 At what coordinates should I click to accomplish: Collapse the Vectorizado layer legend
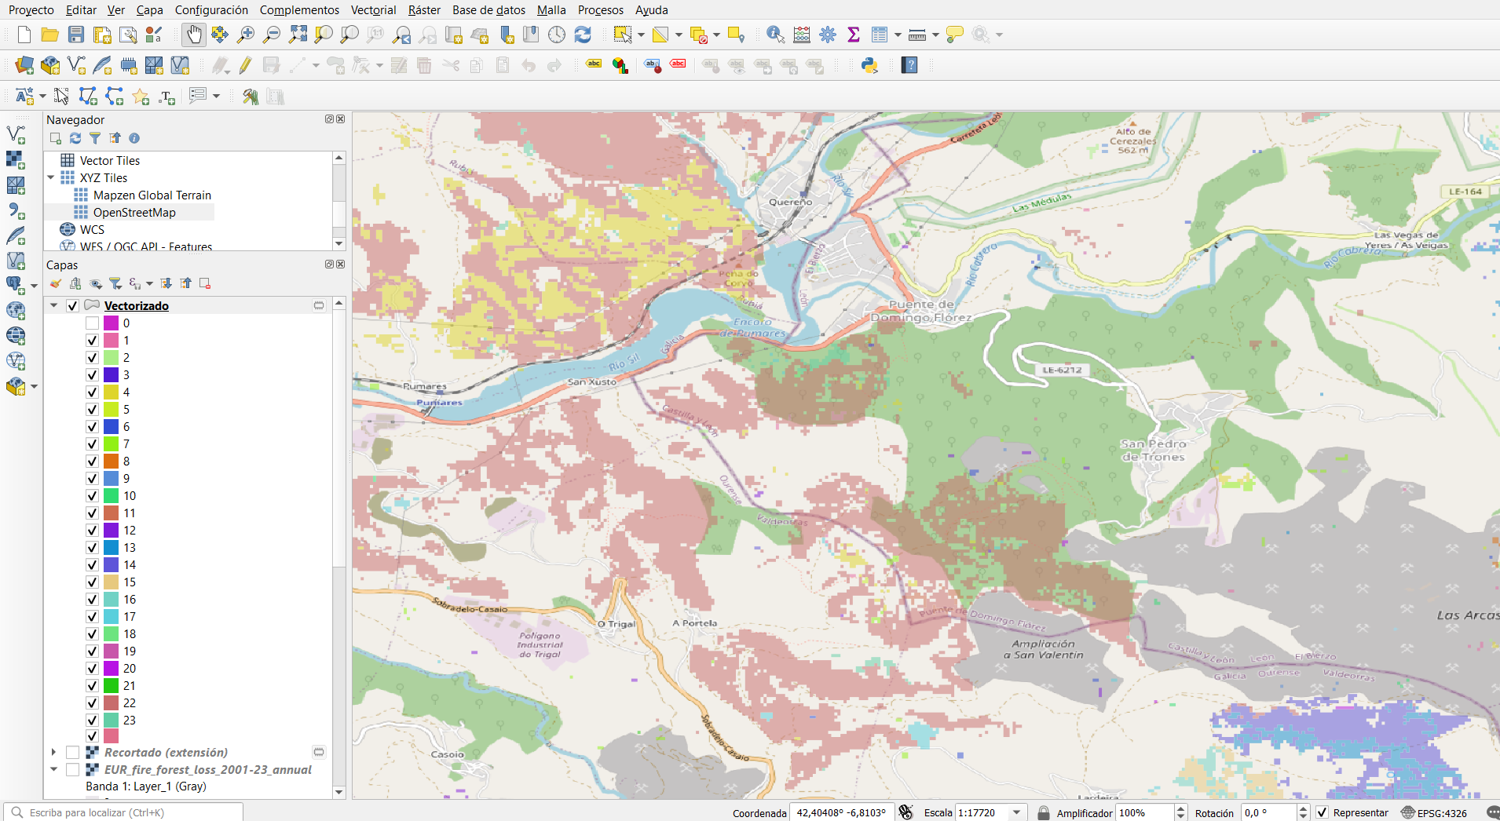click(53, 306)
